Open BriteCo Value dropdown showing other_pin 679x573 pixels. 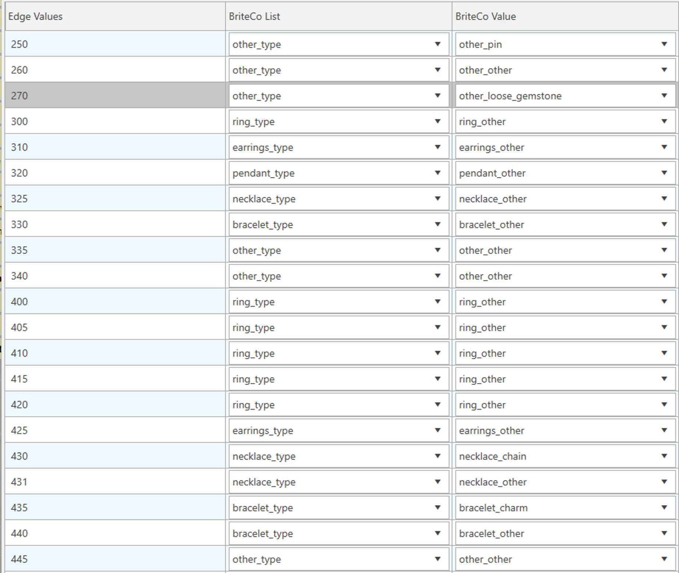(664, 44)
